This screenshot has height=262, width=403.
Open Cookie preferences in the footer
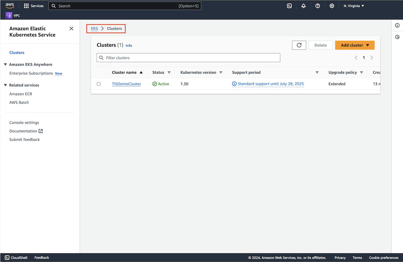click(384, 258)
